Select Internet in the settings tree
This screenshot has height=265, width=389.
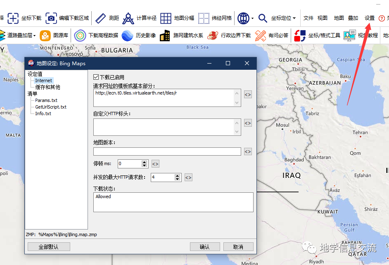tap(44, 80)
